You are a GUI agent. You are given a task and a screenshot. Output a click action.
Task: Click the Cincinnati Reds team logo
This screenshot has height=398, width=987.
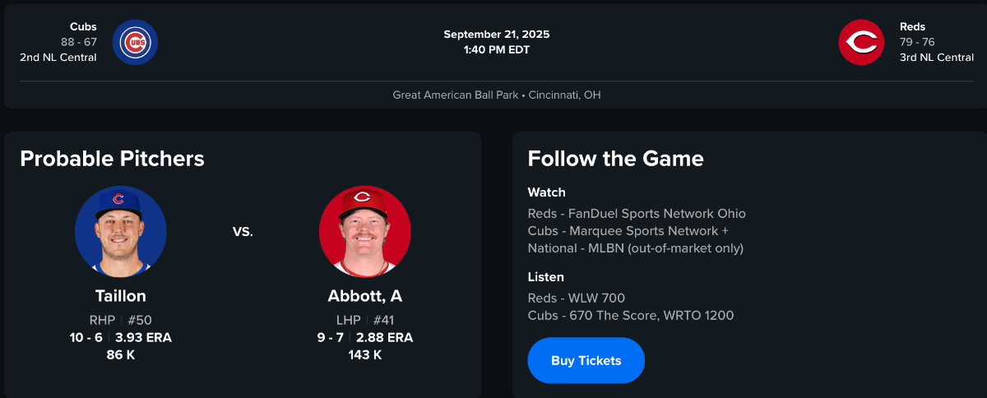861,43
